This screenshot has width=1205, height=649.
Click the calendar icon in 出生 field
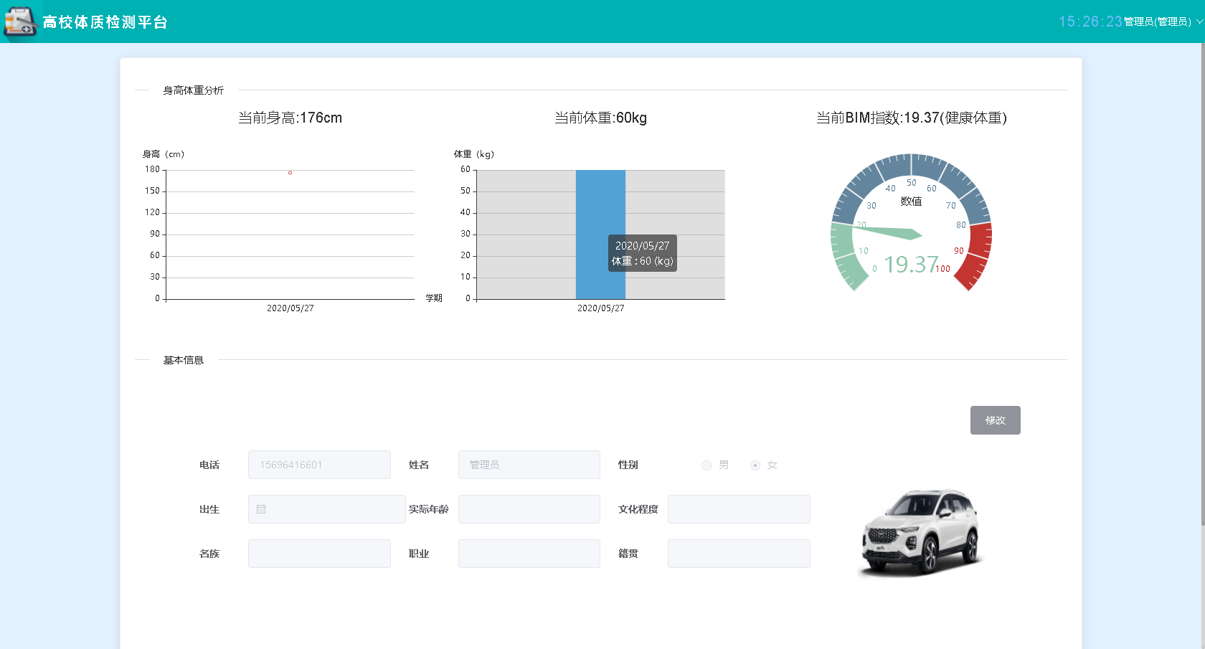tap(261, 509)
